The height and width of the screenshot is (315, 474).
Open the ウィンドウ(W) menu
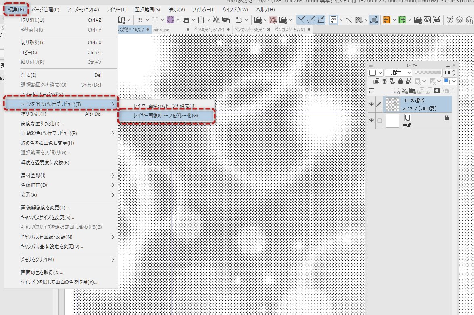tap(235, 9)
